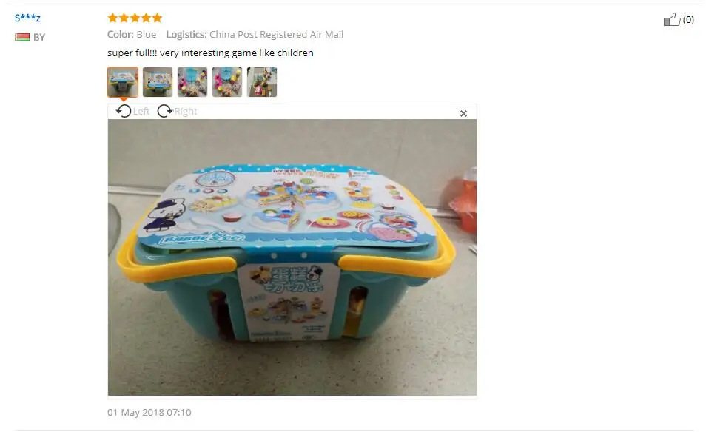
Task: Click the (0) helpful vote count
Action: (x=688, y=19)
